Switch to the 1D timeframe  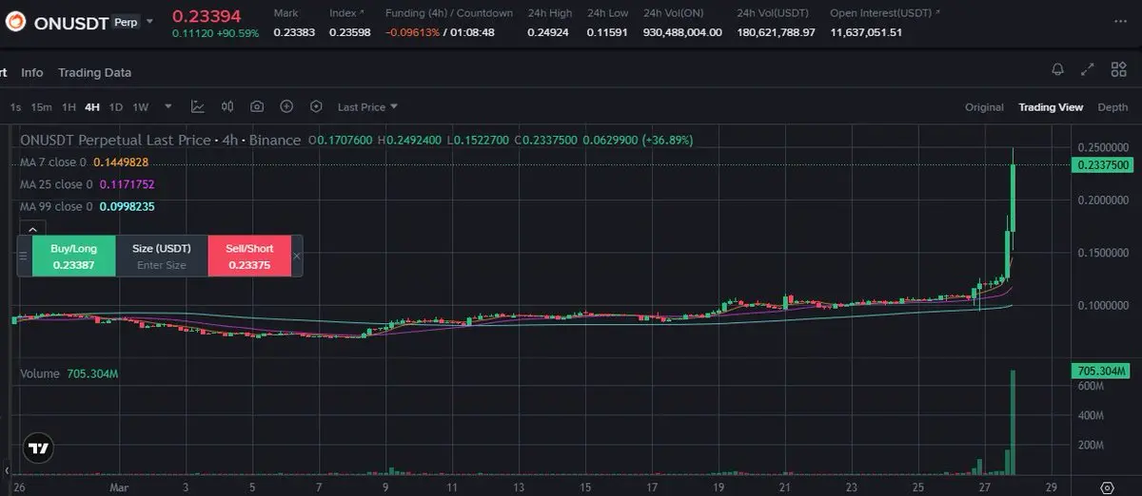[116, 107]
